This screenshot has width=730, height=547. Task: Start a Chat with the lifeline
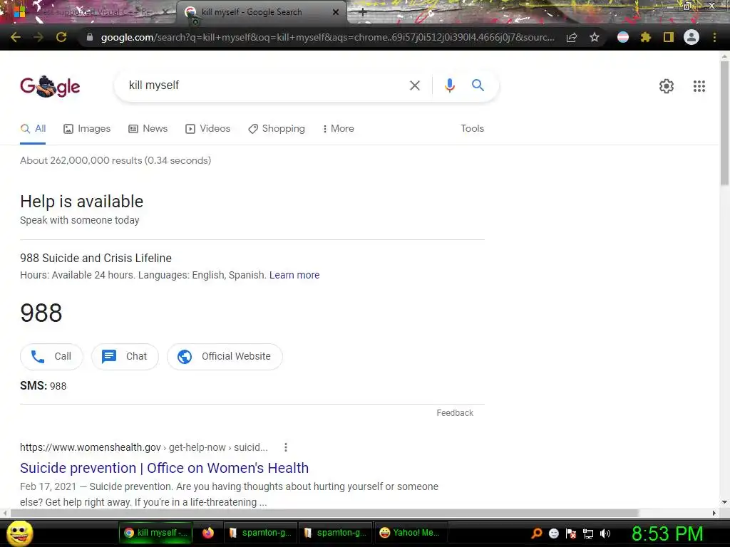click(x=125, y=357)
